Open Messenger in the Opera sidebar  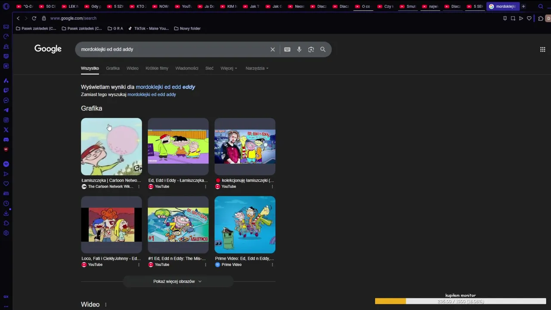pyautogui.click(x=6, y=100)
